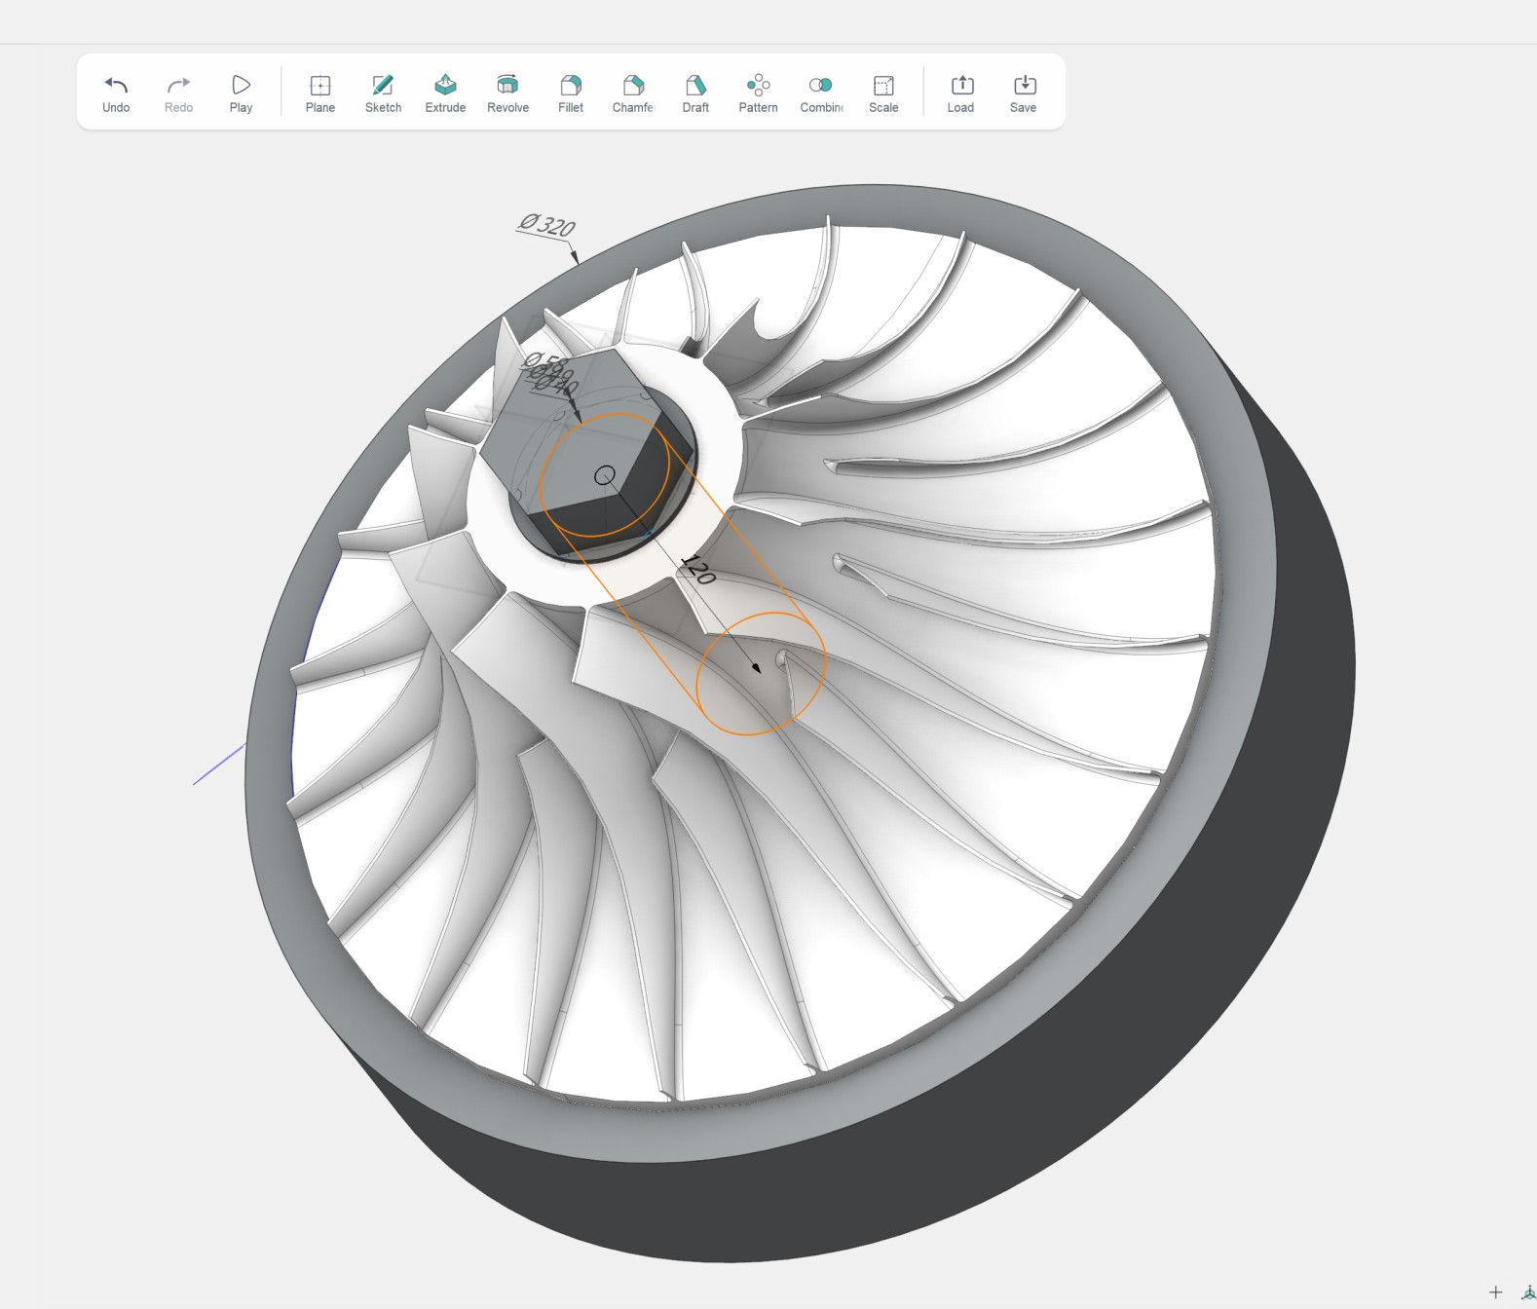Open the Pattern tool
The height and width of the screenshot is (1309, 1537).
pos(758,93)
